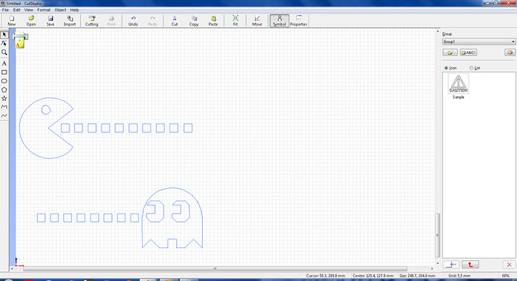The height and width of the screenshot is (281, 517).
Task: Fit the view with the Fit button
Action: pyautogui.click(x=236, y=20)
